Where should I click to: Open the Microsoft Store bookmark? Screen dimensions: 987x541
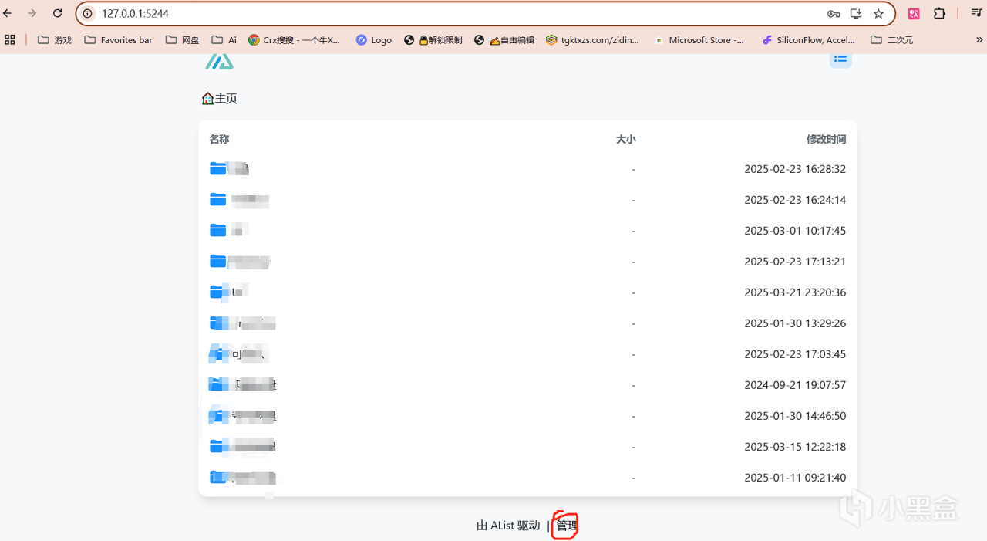click(699, 39)
